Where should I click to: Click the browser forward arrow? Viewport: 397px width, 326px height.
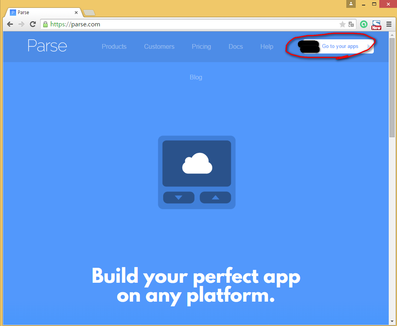point(21,24)
